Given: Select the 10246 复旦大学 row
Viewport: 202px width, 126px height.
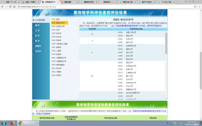Looking at the screenshot, I should [x=125, y=36].
